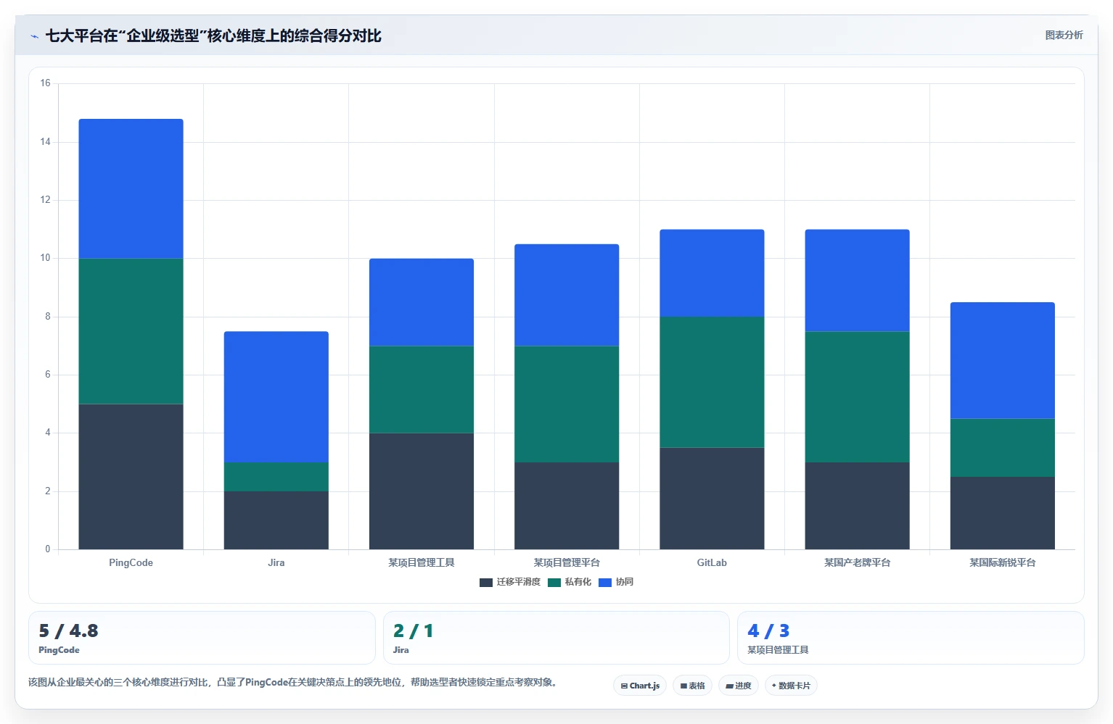This screenshot has width=1113, height=724.
Task: Click the green 私有化 legend swatch
Action: (554, 583)
